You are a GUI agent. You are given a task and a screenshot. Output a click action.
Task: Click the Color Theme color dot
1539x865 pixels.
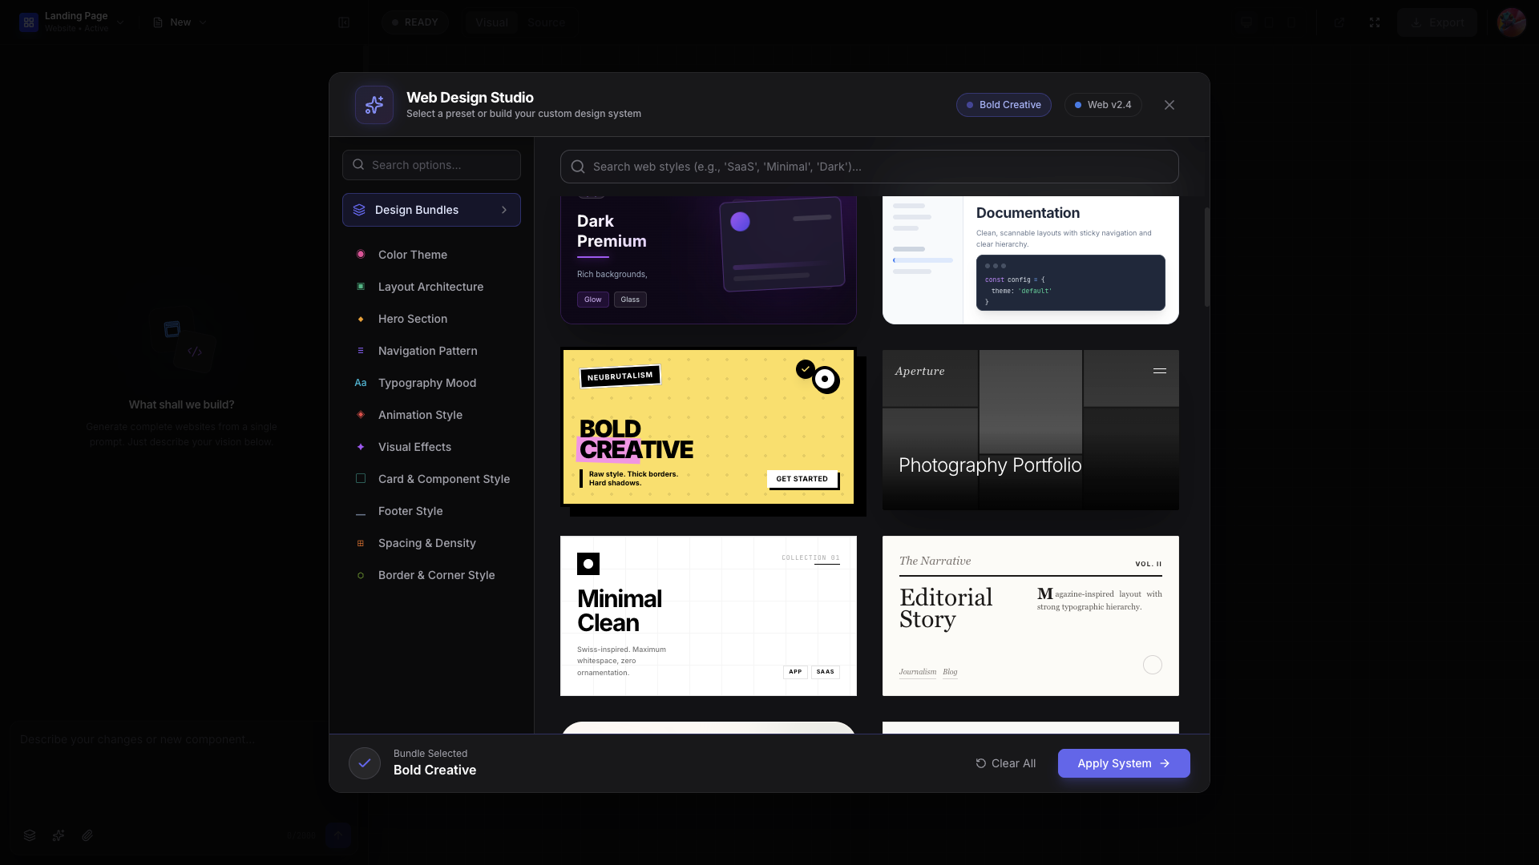[x=361, y=255]
